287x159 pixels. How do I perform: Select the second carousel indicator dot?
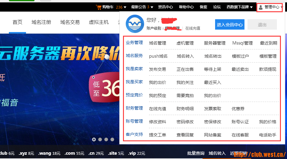point(100,139)
